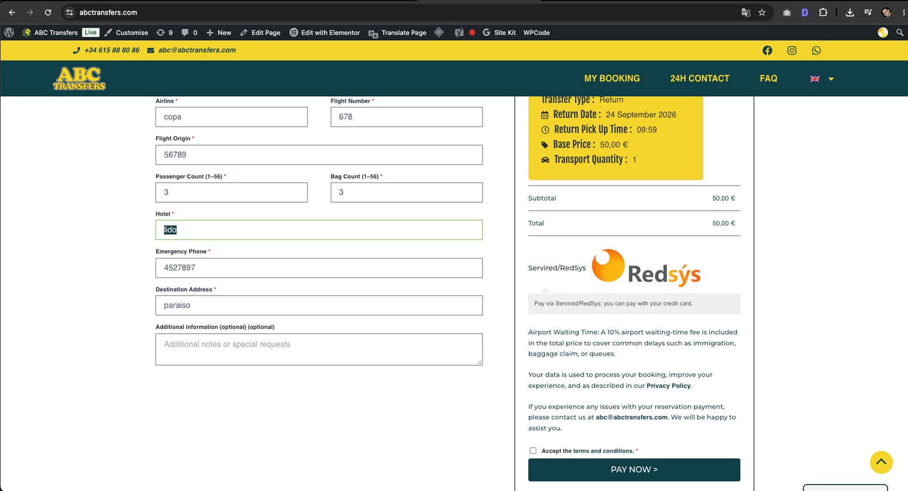The width and height of the screenshot is (908, 491).
Task: Open the New content menu in the admin bar
Action: pos(218,32)
